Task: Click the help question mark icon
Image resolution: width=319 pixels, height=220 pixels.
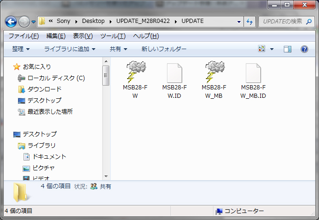Action: [x=304, y=49]
